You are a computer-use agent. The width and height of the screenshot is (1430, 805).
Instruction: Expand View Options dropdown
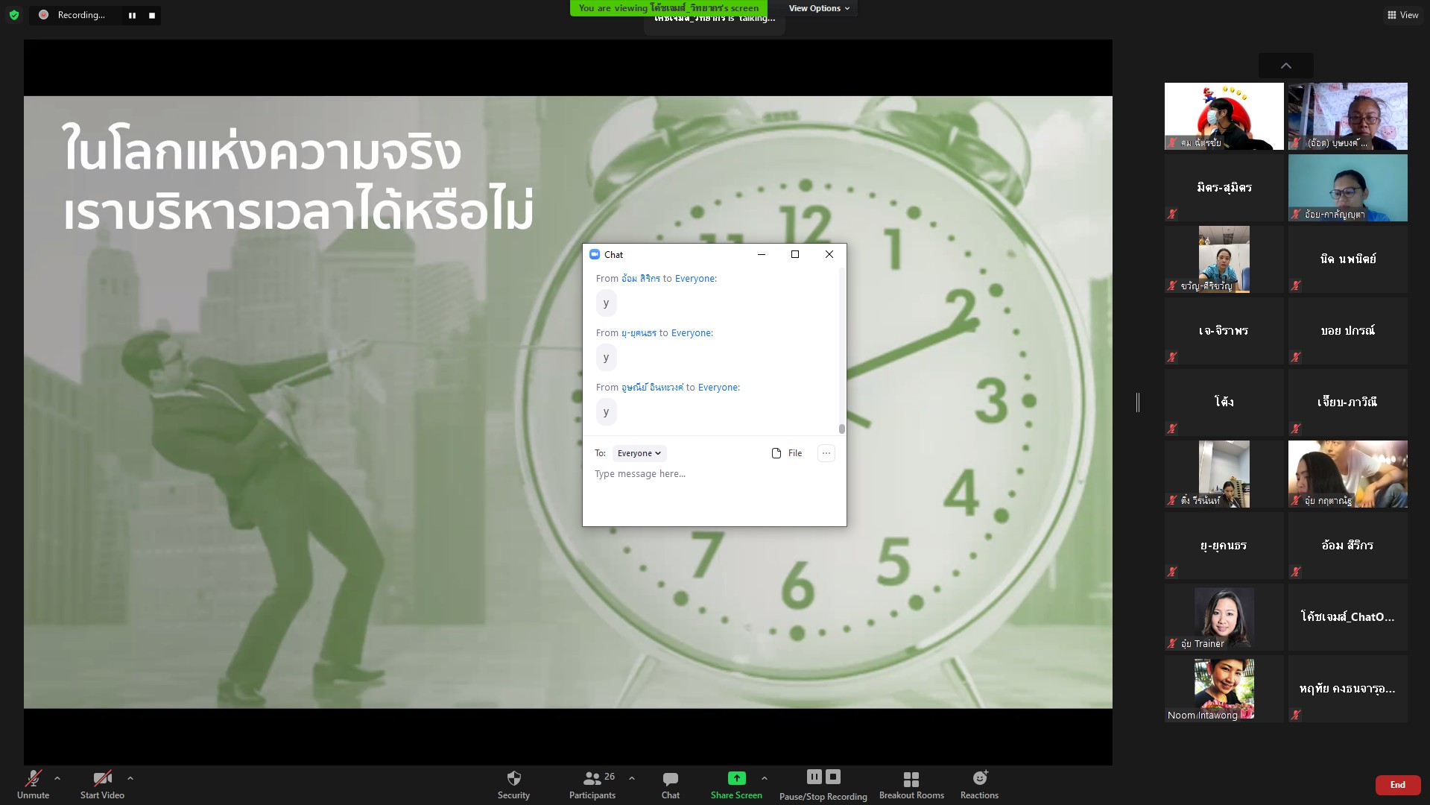tap(819, 8)
